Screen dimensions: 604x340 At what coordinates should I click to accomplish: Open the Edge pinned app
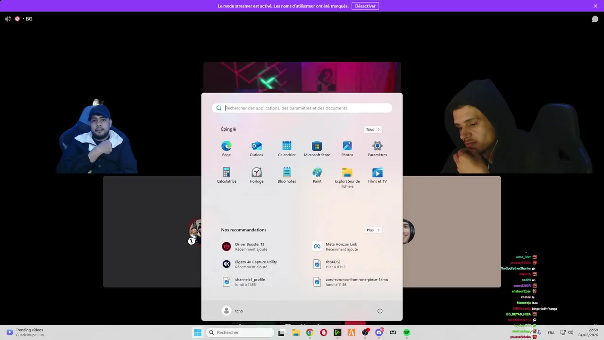point(226,149)
